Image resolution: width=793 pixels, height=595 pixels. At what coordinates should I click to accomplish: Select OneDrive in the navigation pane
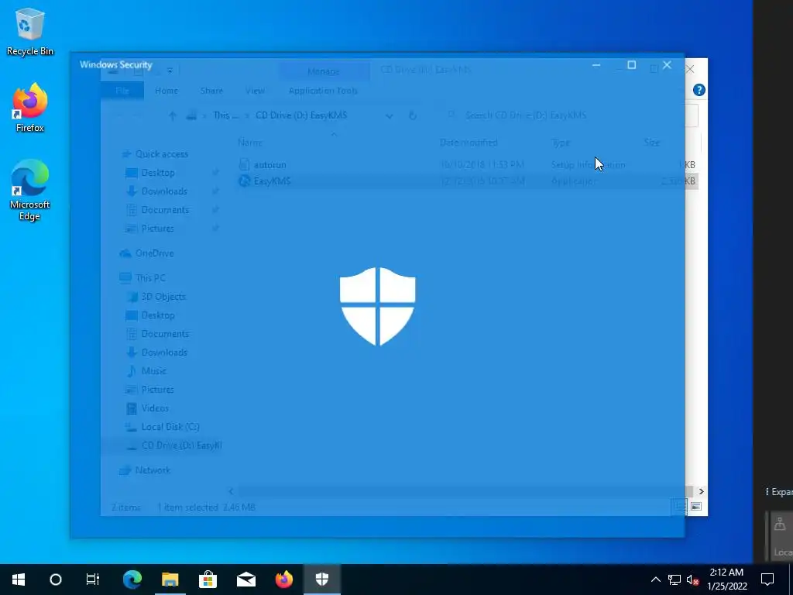point(154,253)
